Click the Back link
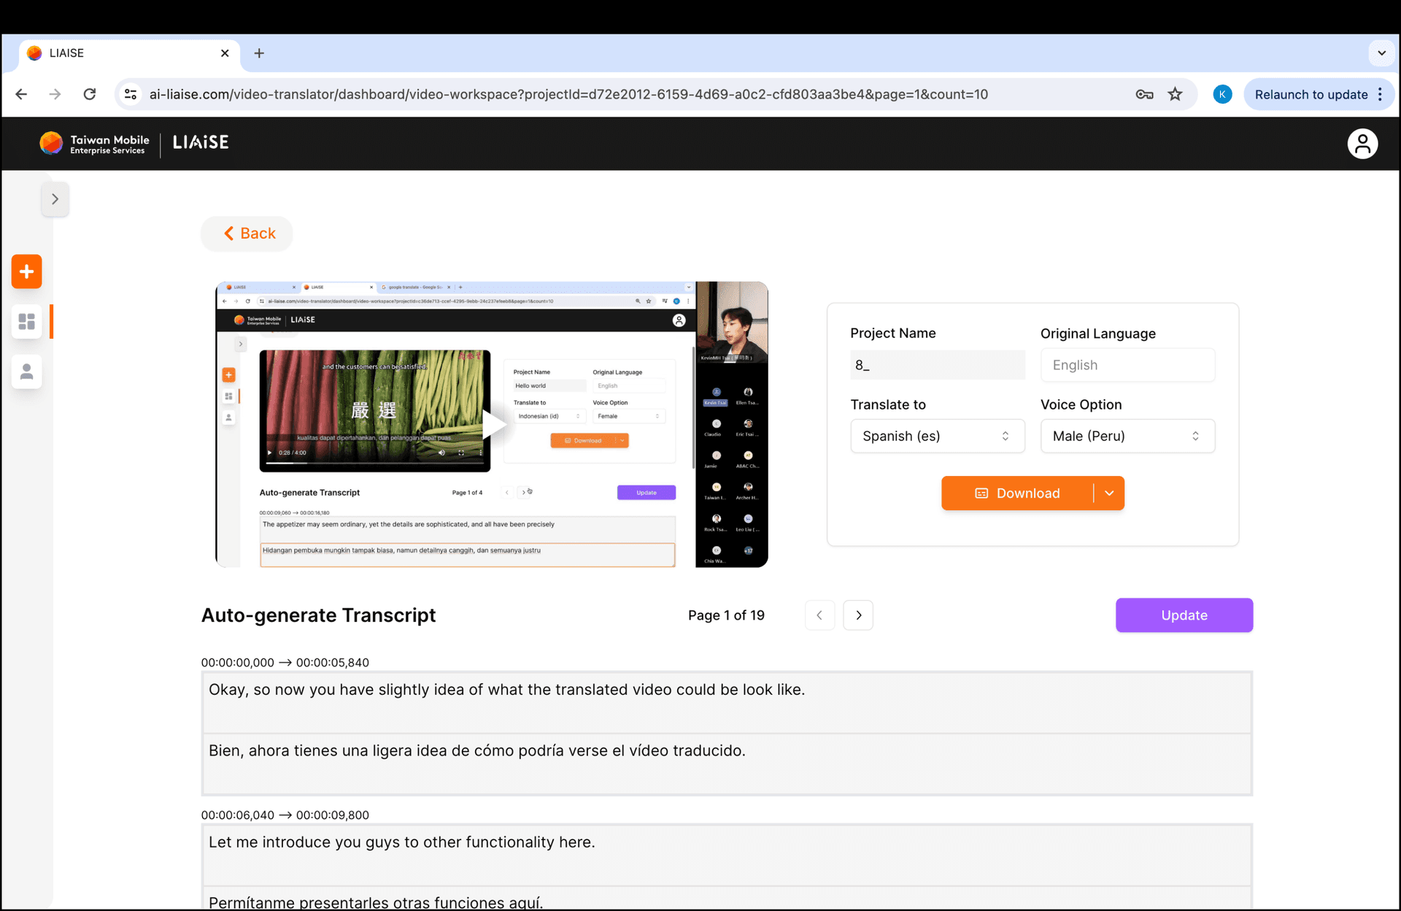The image size is (1401, 911). coord(248,234)
